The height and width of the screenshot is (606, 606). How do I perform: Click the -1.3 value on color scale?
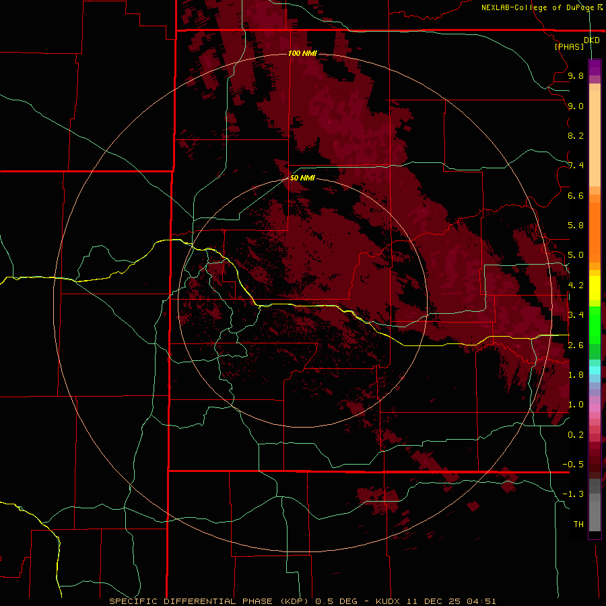(573, 494)
